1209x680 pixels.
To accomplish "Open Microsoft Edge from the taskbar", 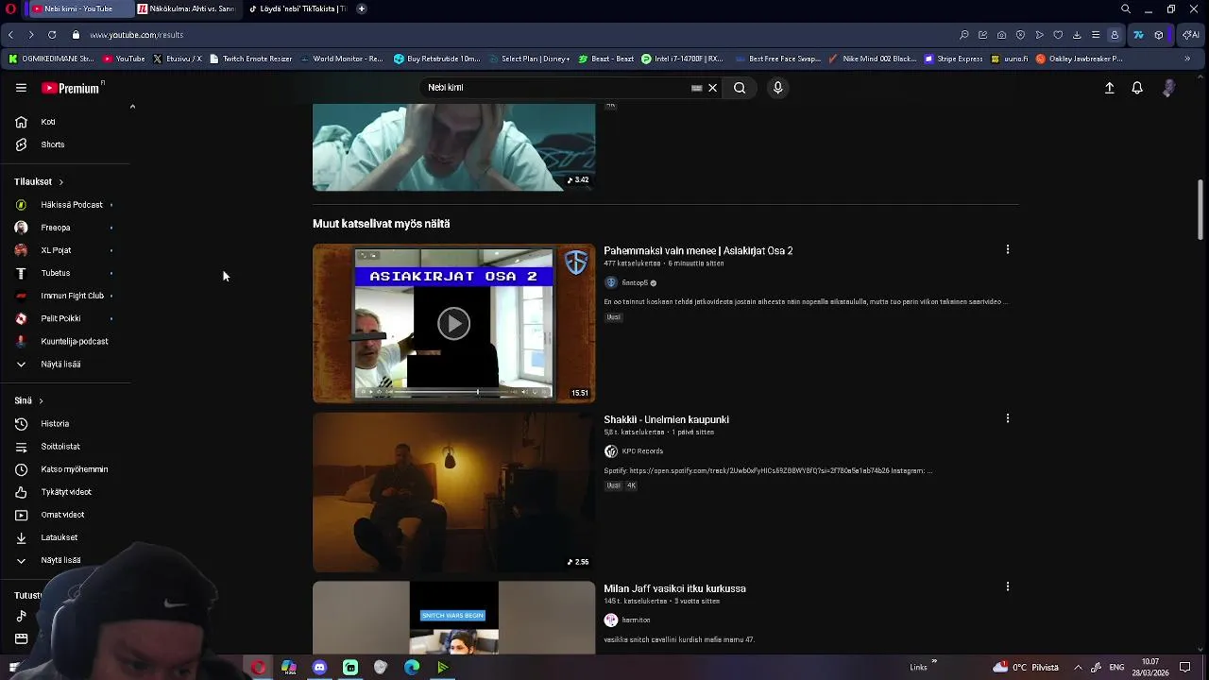I will coord(412,668).
